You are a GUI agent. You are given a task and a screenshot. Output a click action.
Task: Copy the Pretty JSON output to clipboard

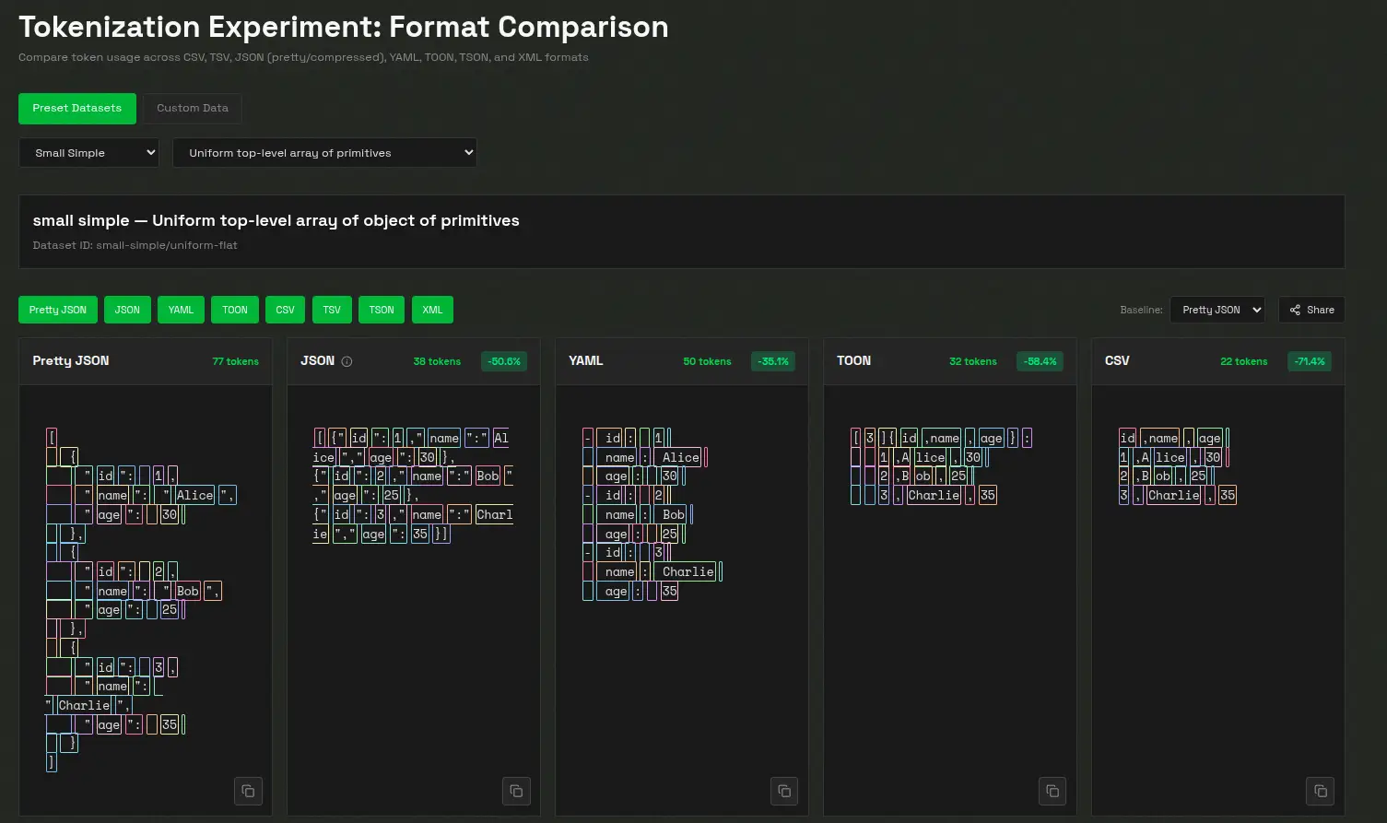point(248,791)
